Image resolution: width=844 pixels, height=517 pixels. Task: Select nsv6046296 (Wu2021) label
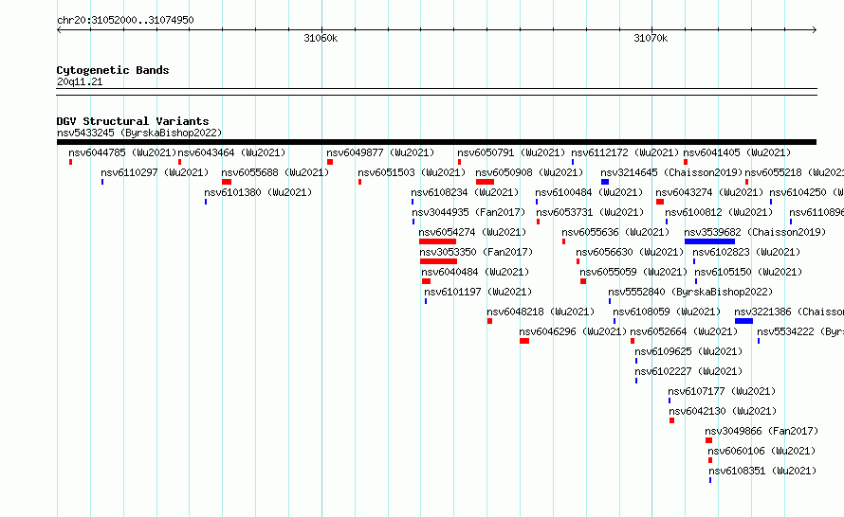coord(573,331)
